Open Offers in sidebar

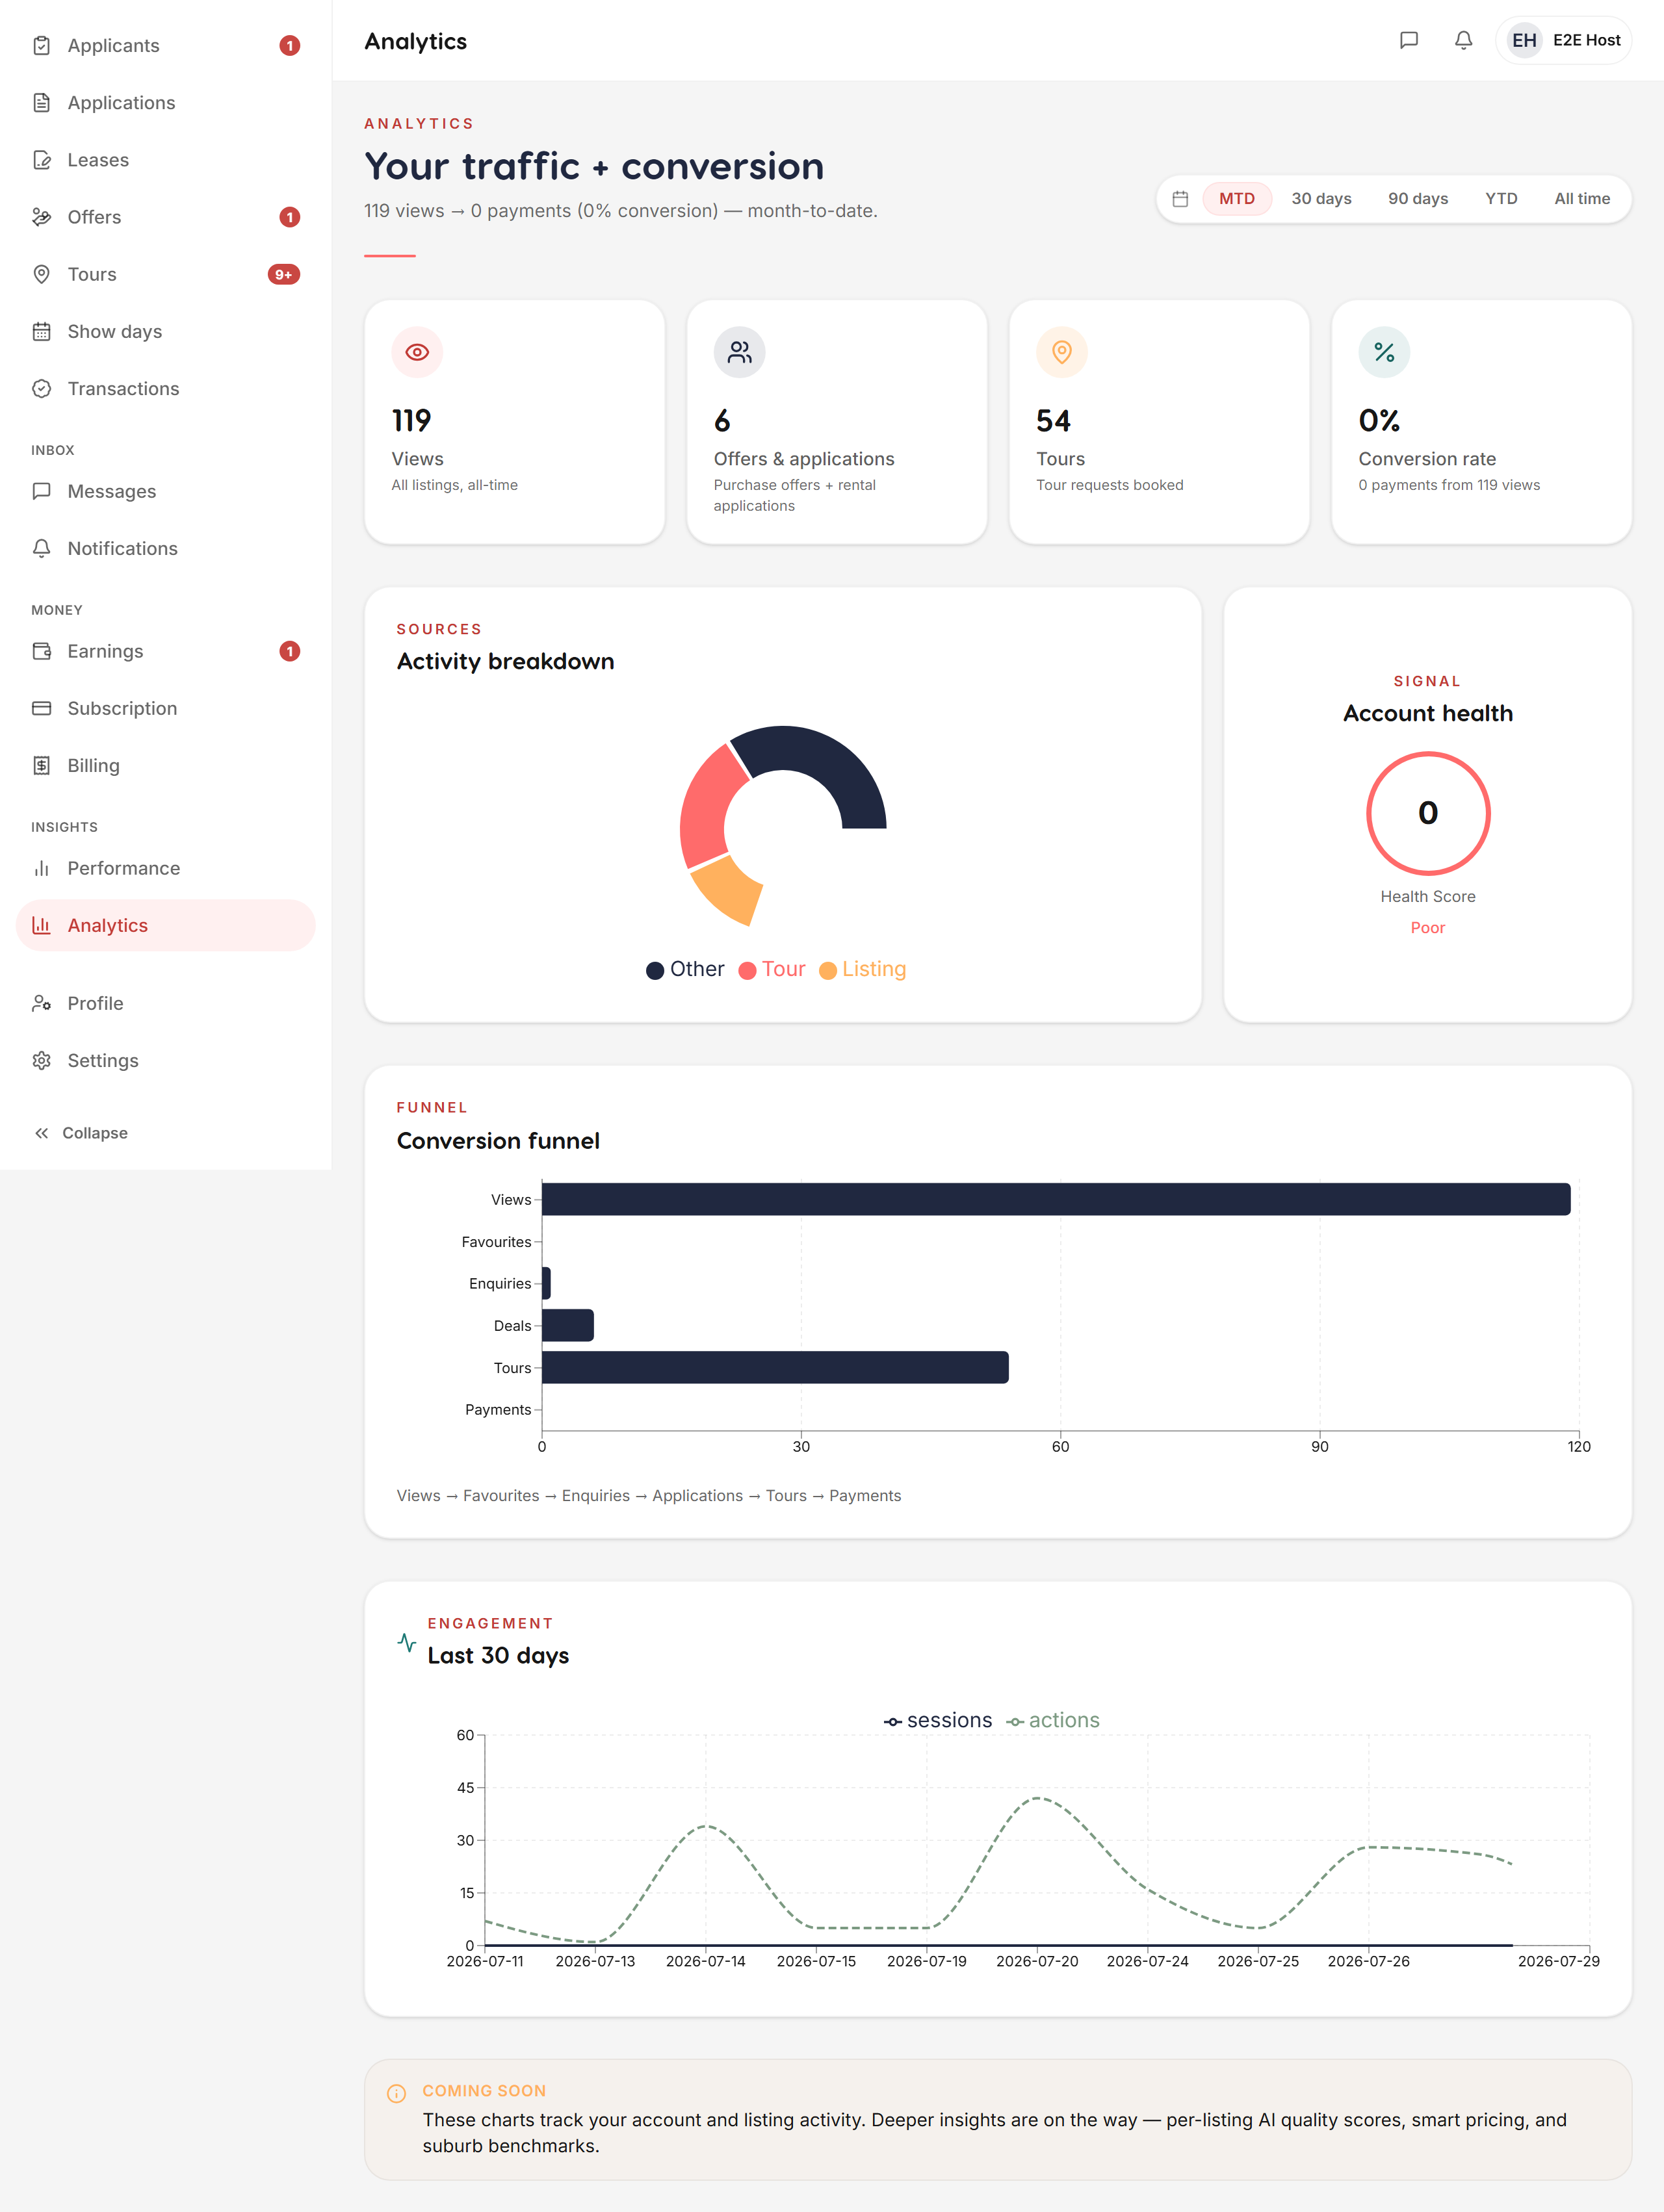[x=166, y=216]
